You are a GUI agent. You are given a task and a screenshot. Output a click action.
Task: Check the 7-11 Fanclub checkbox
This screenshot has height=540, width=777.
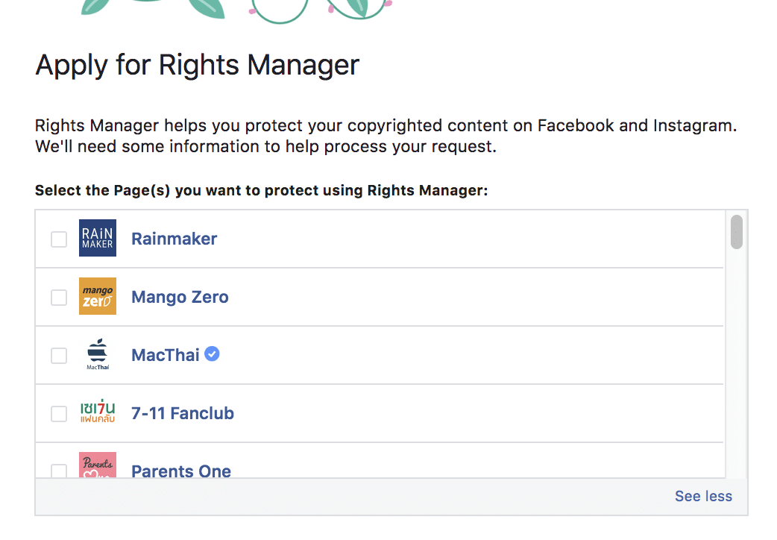(x=58, y=412)
